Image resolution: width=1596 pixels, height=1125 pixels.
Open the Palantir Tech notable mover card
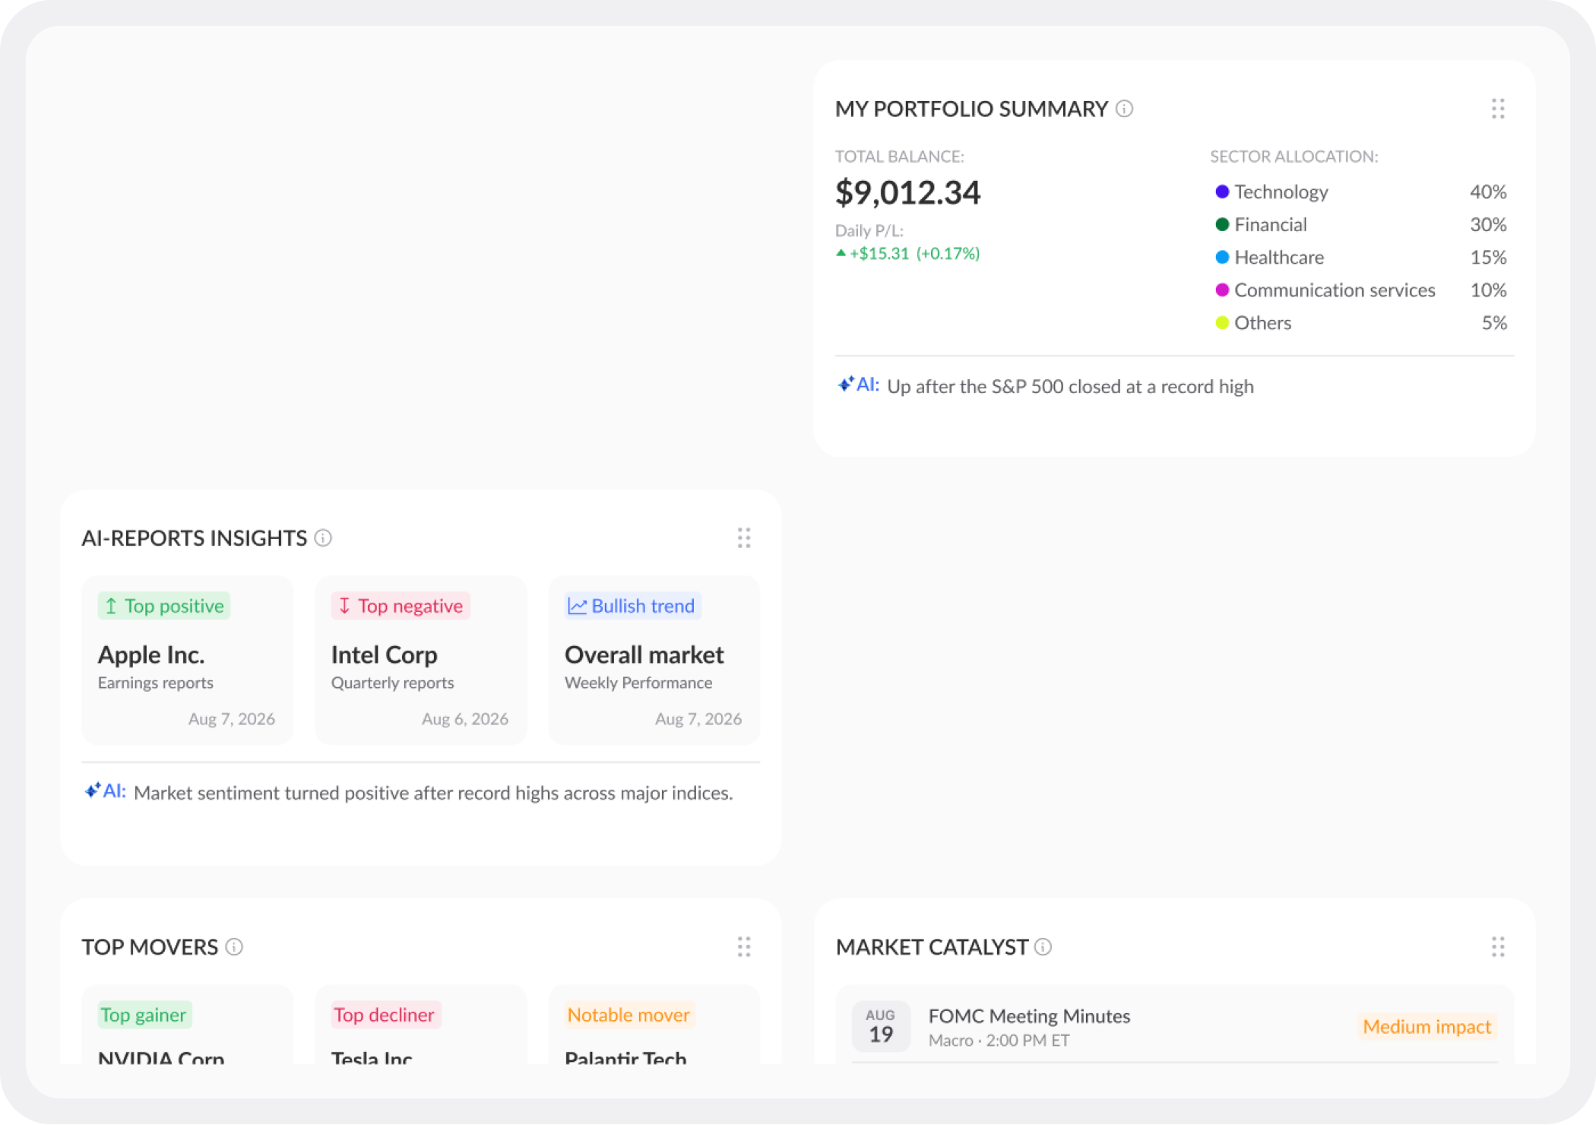point(654,1025)
